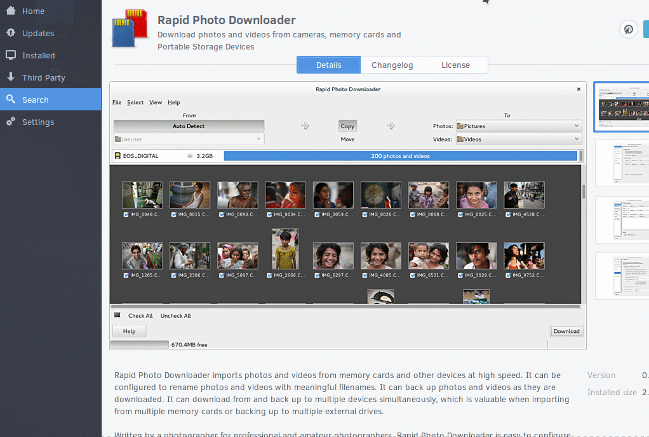
Task: Select the first screenshot preview thumbnail
Action: 621,107
